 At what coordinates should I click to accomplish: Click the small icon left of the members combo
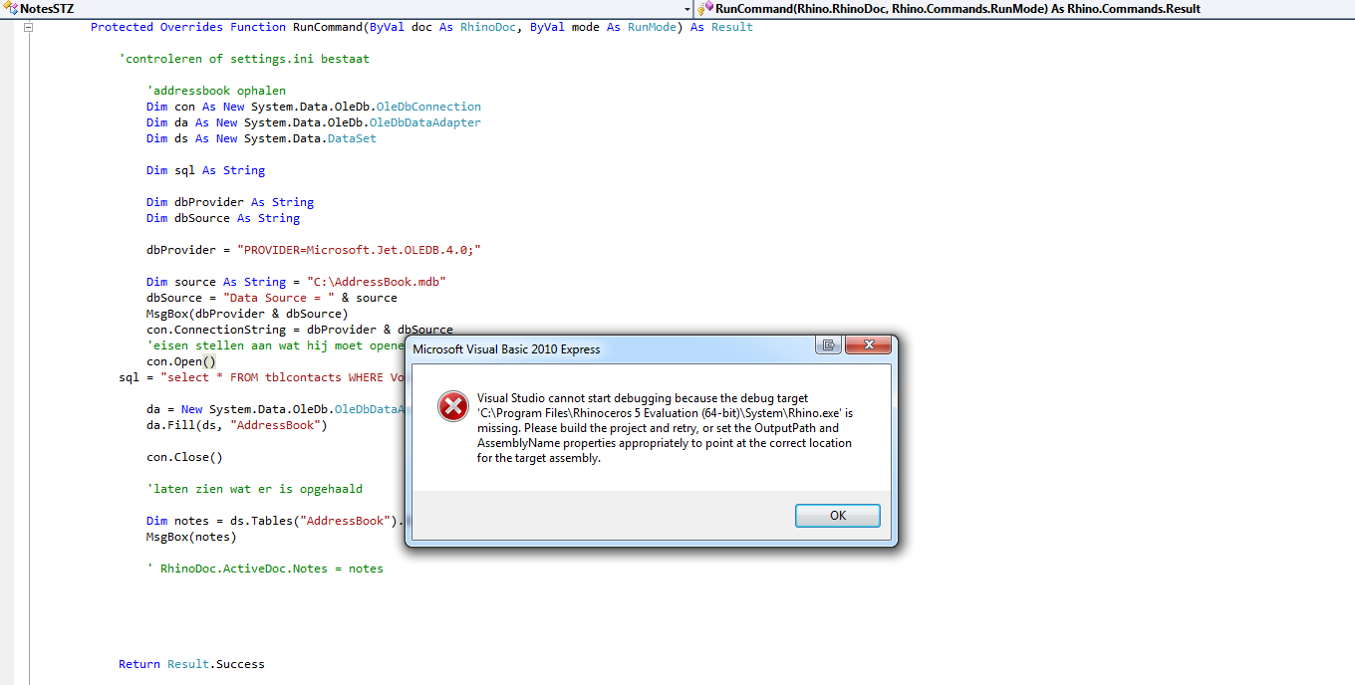pos(702,9)
